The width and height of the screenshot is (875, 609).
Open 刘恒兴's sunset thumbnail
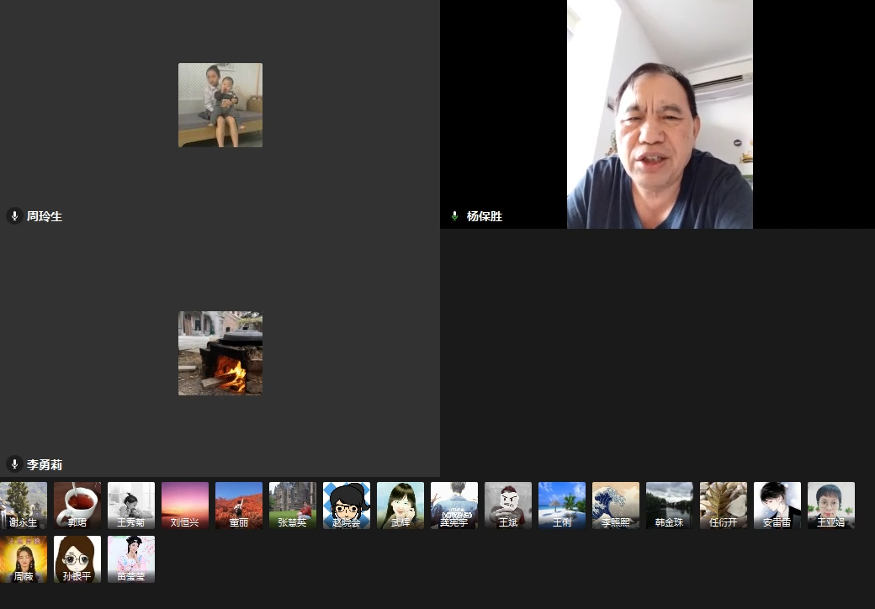tap(185, 505)
